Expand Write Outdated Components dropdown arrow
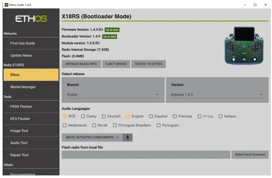272x178 pixels. coord(117,138)
